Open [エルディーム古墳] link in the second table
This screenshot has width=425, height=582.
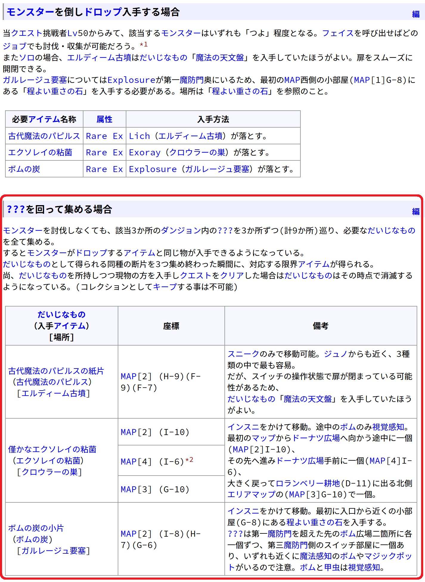(x=53, y=393)
